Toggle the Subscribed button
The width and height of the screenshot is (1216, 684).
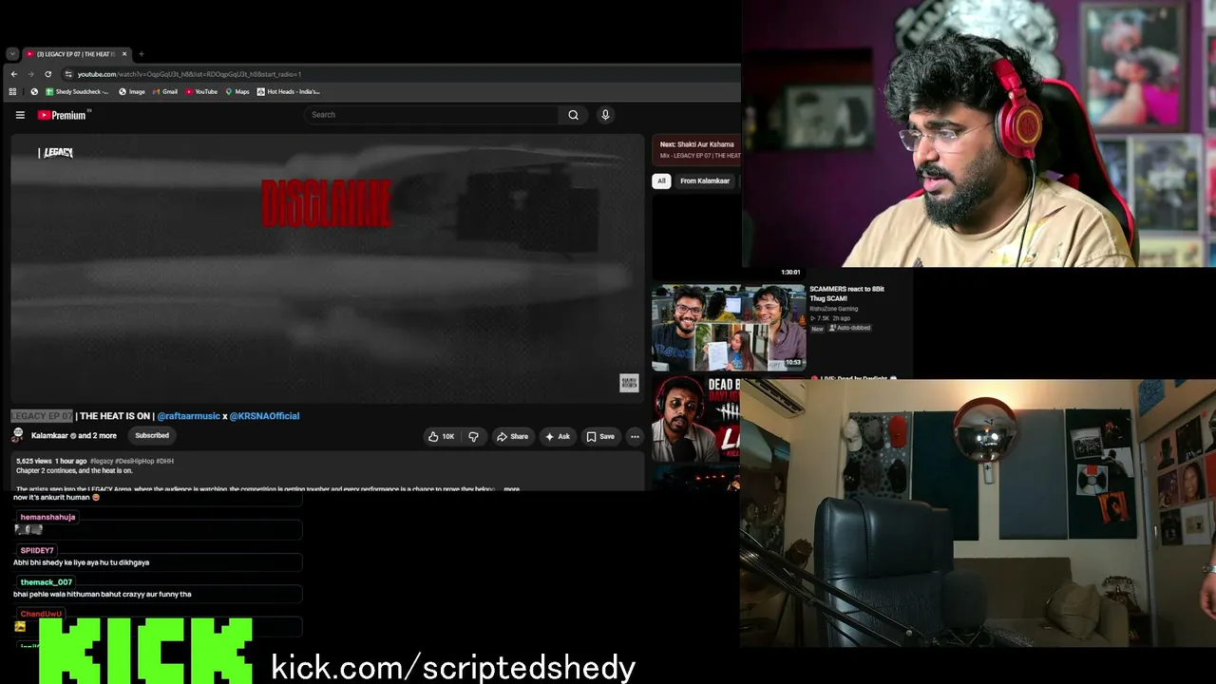click(x=152, y=436)
